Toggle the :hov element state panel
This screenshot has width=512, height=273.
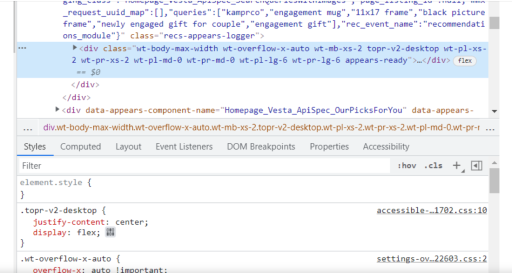[406, 165]
